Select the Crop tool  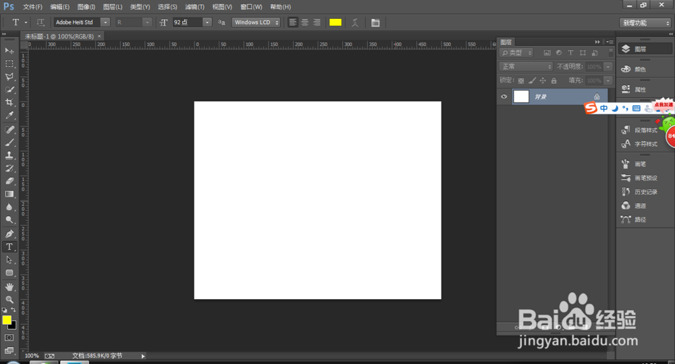tap(9, 103)
